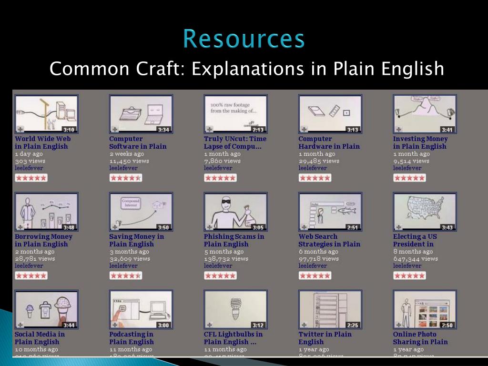Open Truly UNcut raw footage thumbnail
The image size is (488, 366).
[235, 114]
